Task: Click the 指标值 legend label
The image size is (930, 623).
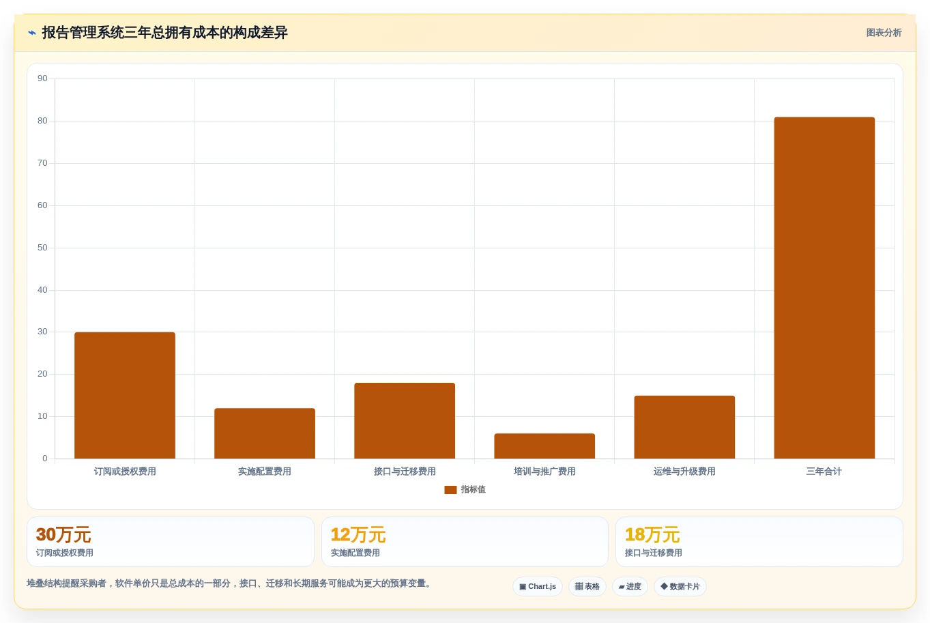Action: click(x=473, y=490)
